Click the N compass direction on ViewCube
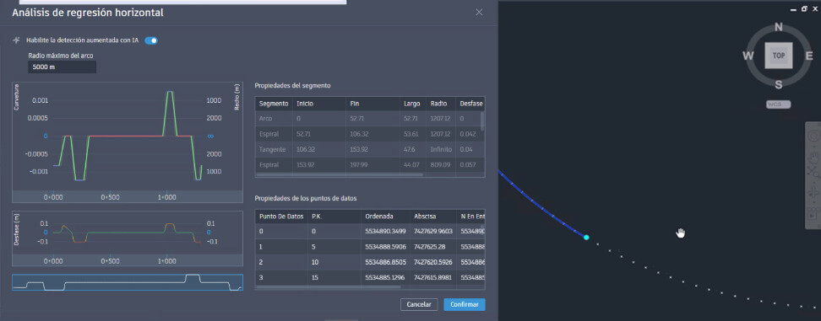821x321 pixels. pyautogui.click(x=779, y=28)
